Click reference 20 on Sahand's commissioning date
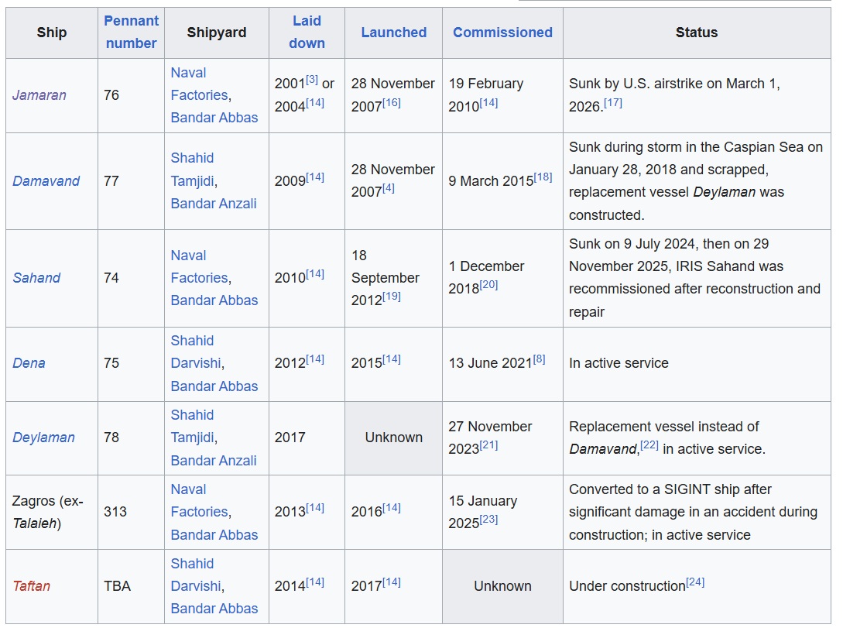 pyautogui.click(x=488, y=284)
